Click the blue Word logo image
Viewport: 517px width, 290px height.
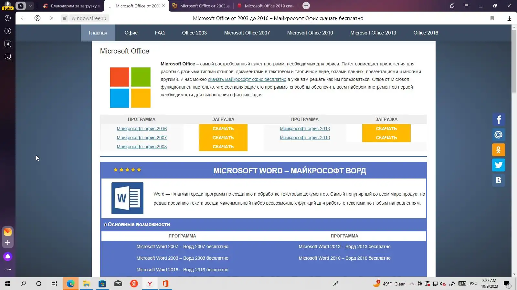127,198
